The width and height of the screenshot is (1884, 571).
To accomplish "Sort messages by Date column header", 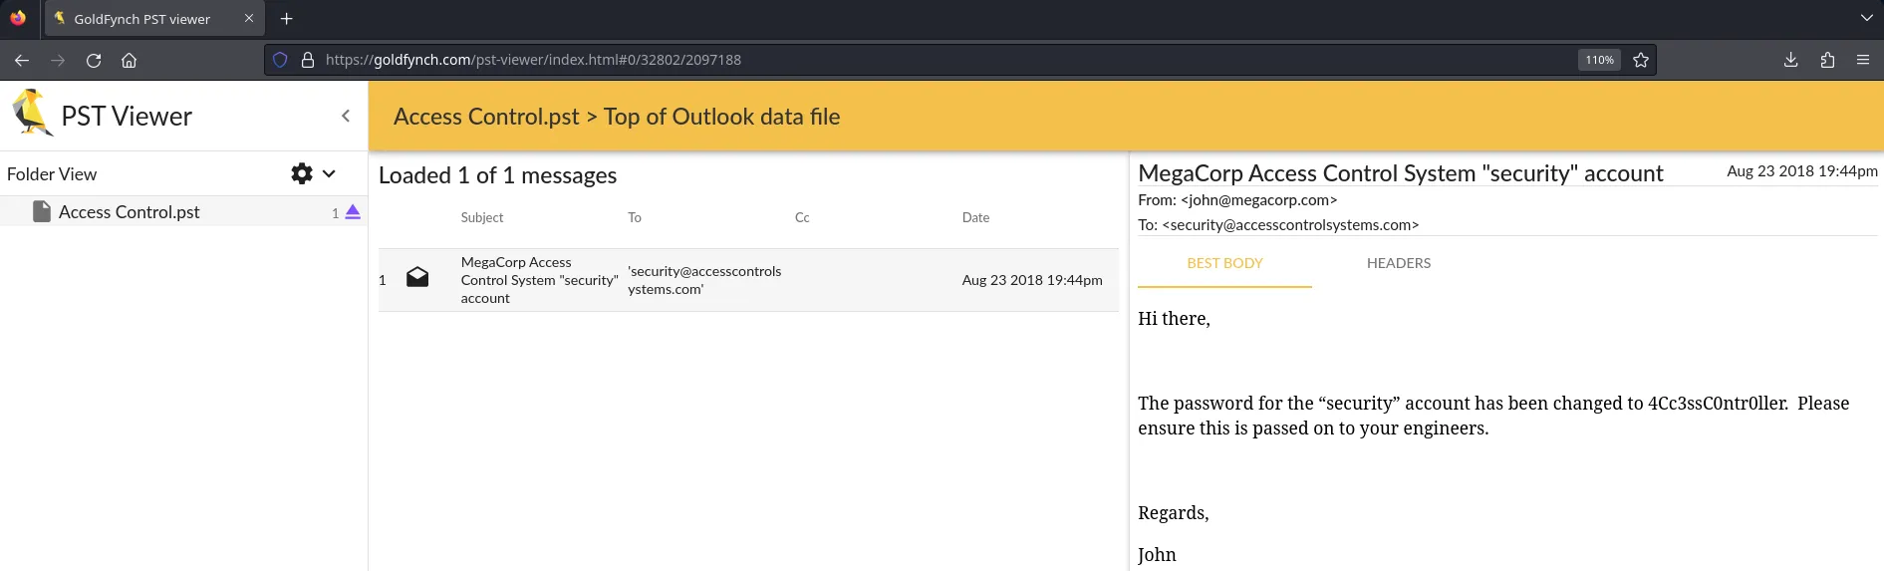I will tap(975, 217).
